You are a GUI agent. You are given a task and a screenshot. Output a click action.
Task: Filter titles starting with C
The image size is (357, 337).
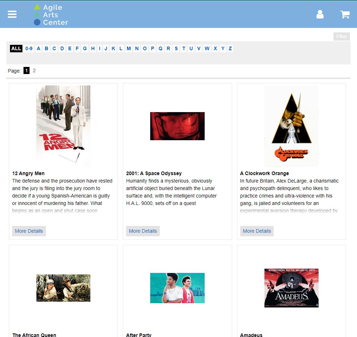[x=54, y=48]
